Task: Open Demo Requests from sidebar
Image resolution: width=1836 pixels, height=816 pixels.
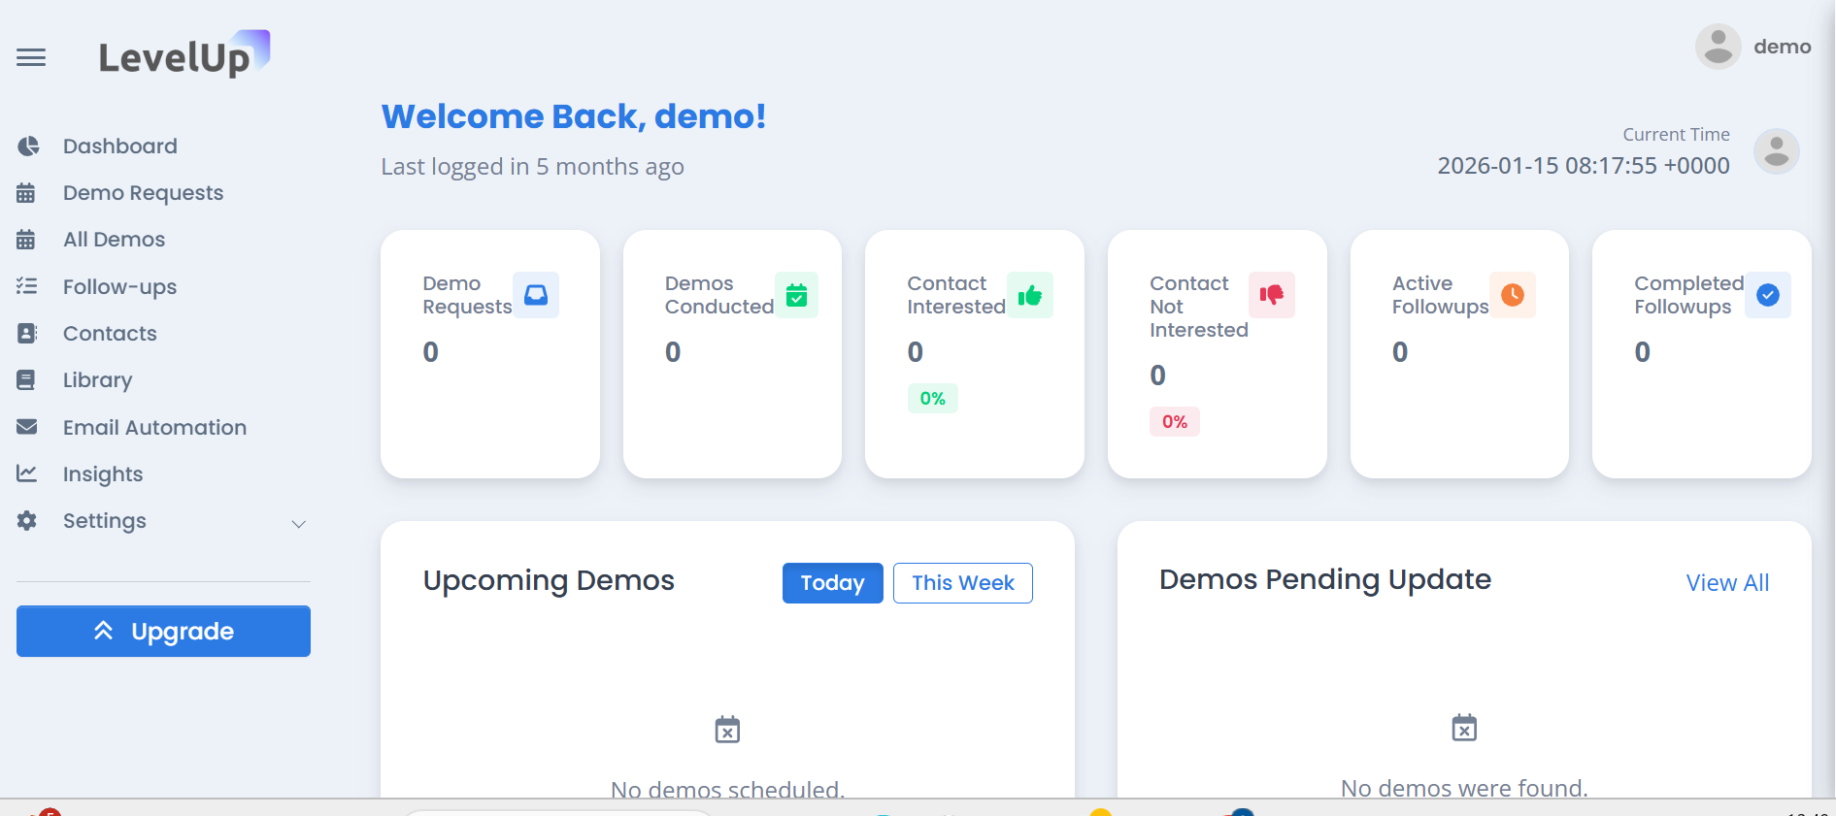Action: [143, 193]
